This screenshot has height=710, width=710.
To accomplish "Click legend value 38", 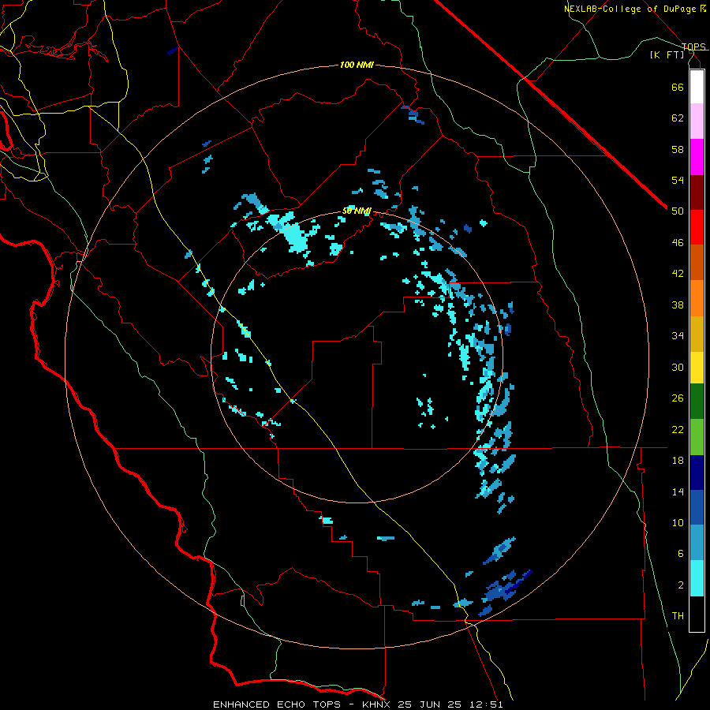I will 678,305.
